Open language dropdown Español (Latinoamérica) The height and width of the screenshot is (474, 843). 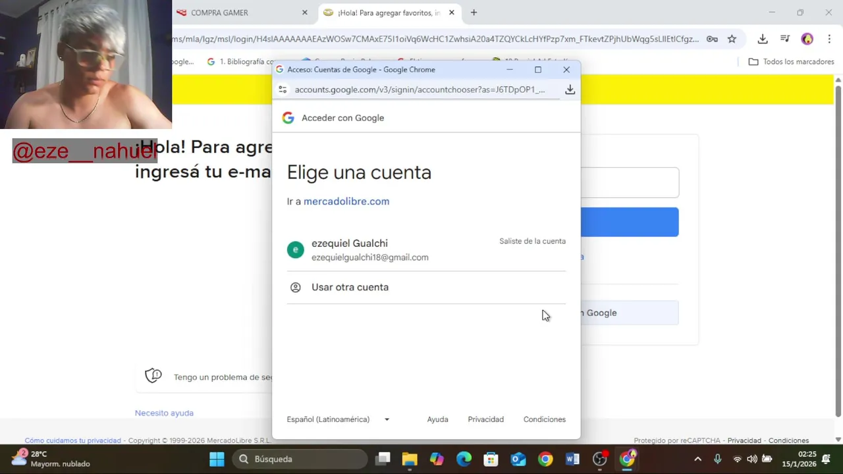[x=338, y=419]
